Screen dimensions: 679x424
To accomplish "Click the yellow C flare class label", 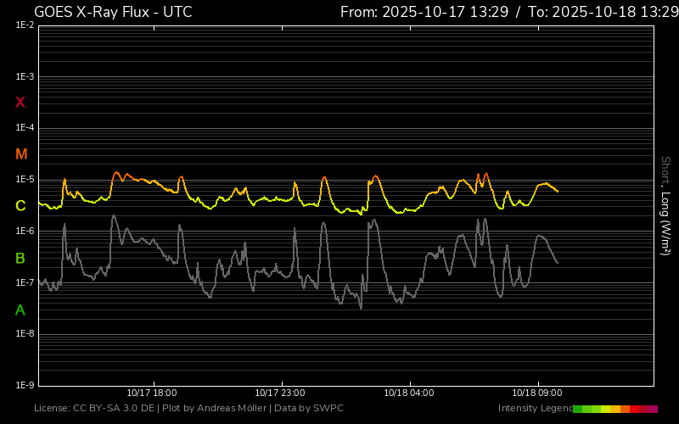I will click(20, 206).
